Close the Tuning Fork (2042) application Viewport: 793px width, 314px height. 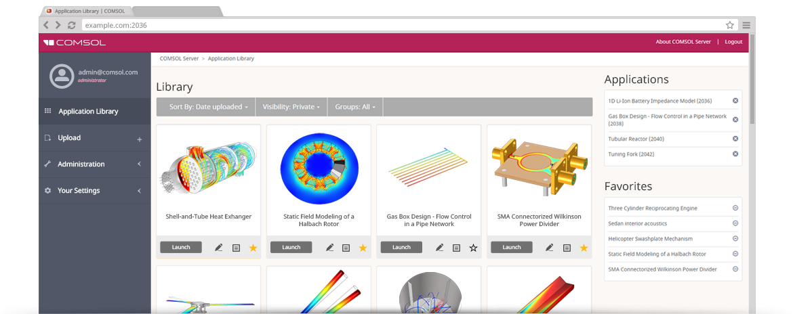(735, 154)
